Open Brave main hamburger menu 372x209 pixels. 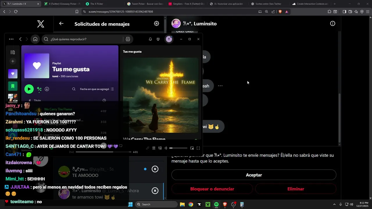pyautogui.click(x=368, y=12)
